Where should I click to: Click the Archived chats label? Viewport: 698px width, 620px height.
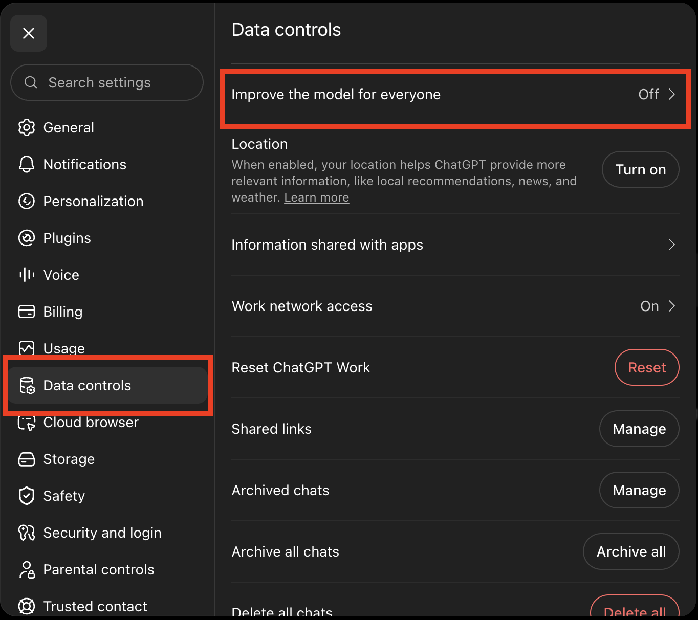coord(280,490)
